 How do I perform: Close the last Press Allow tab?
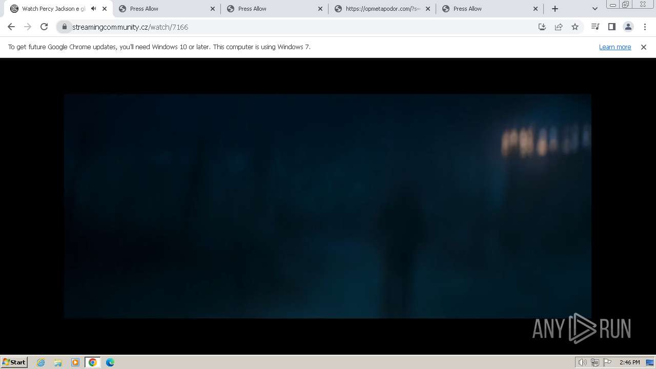click(x=536, y=9)
